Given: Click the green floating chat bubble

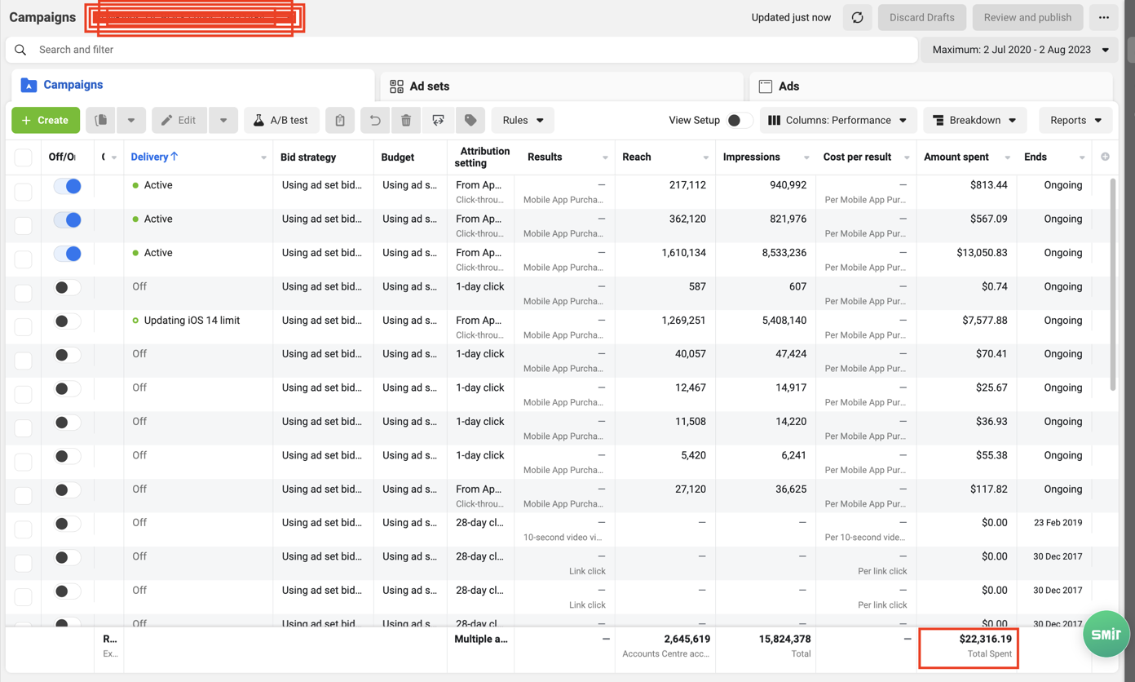Looking at the screenshot, I should (1106, 633).
